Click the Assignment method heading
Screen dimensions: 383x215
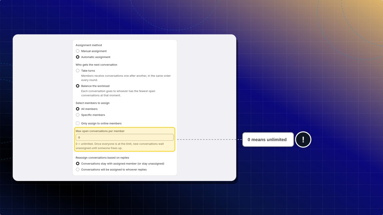89,45
